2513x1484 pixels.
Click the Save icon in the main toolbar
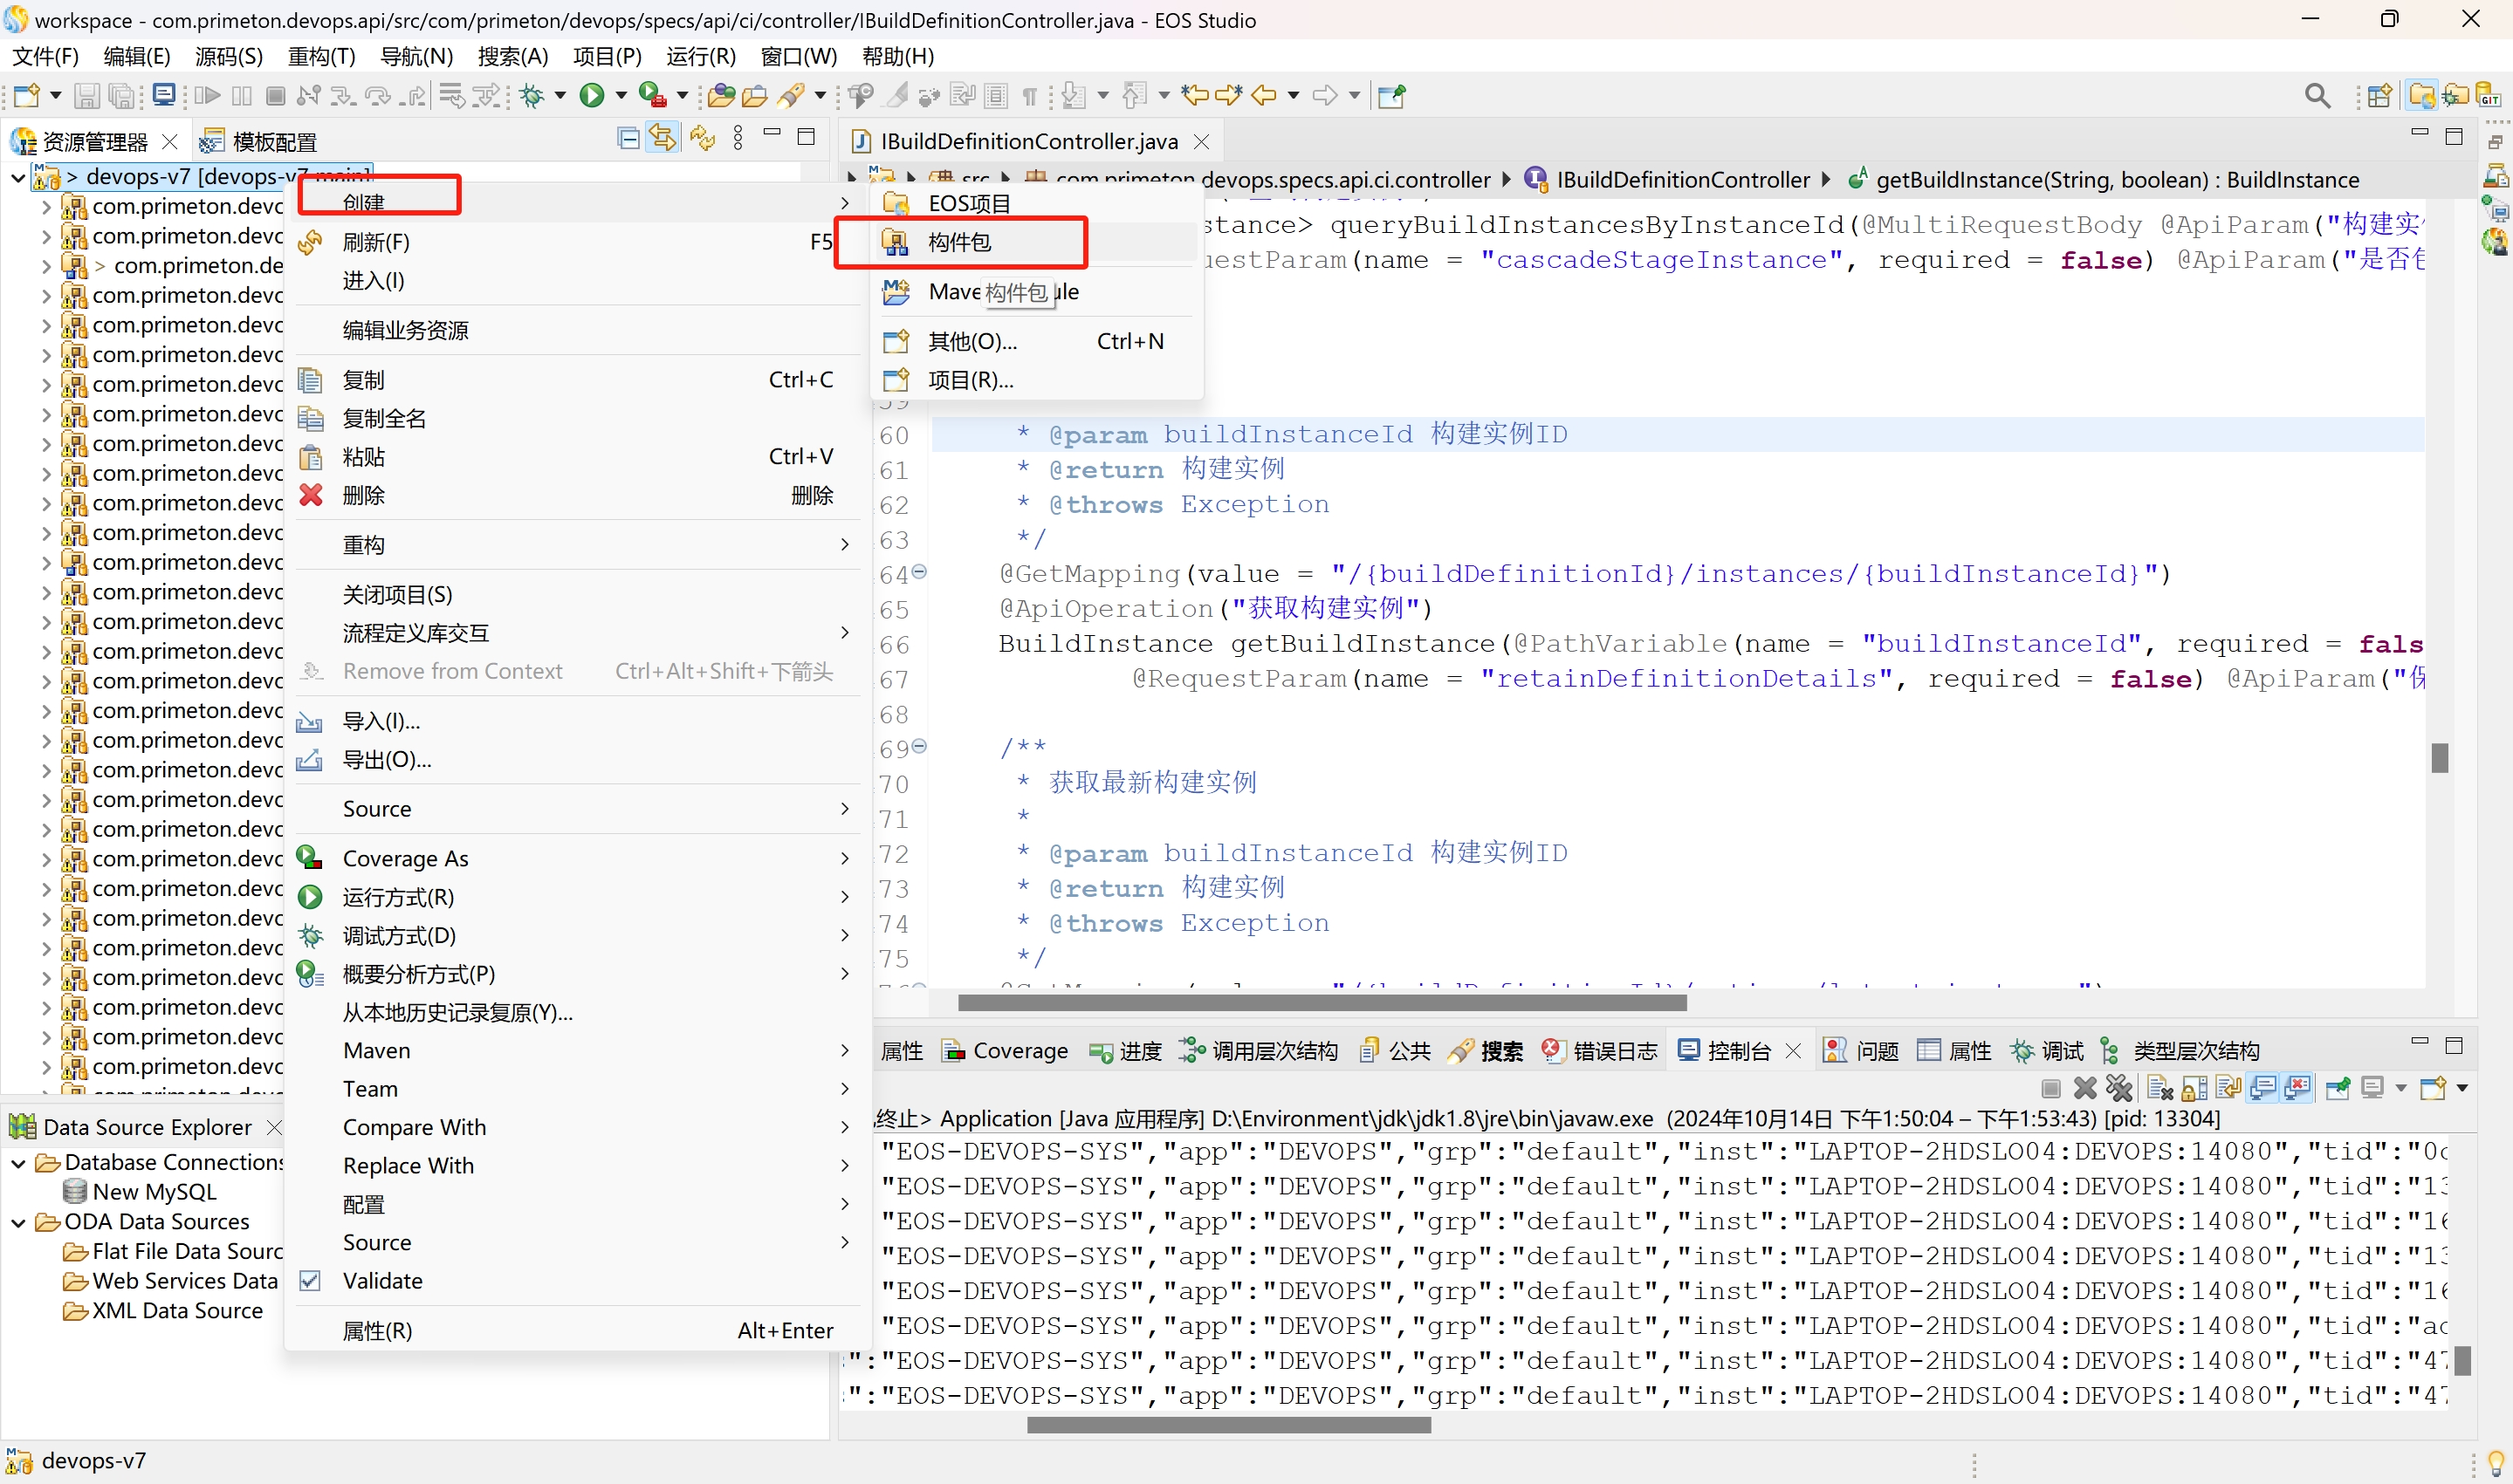click(87, 95)
